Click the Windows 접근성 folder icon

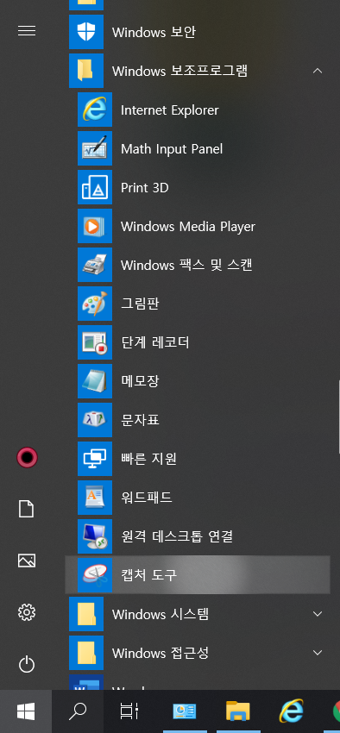click(x=86, y=652)
